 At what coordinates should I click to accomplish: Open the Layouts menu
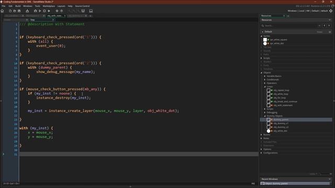(x=61, y=6)
